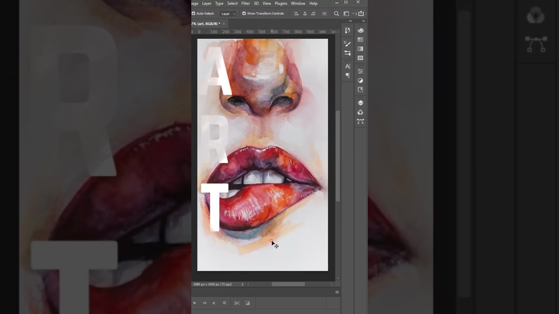Open the Layers panel icon
Viewport: 559px width, 314px height.
click(360, 103)
